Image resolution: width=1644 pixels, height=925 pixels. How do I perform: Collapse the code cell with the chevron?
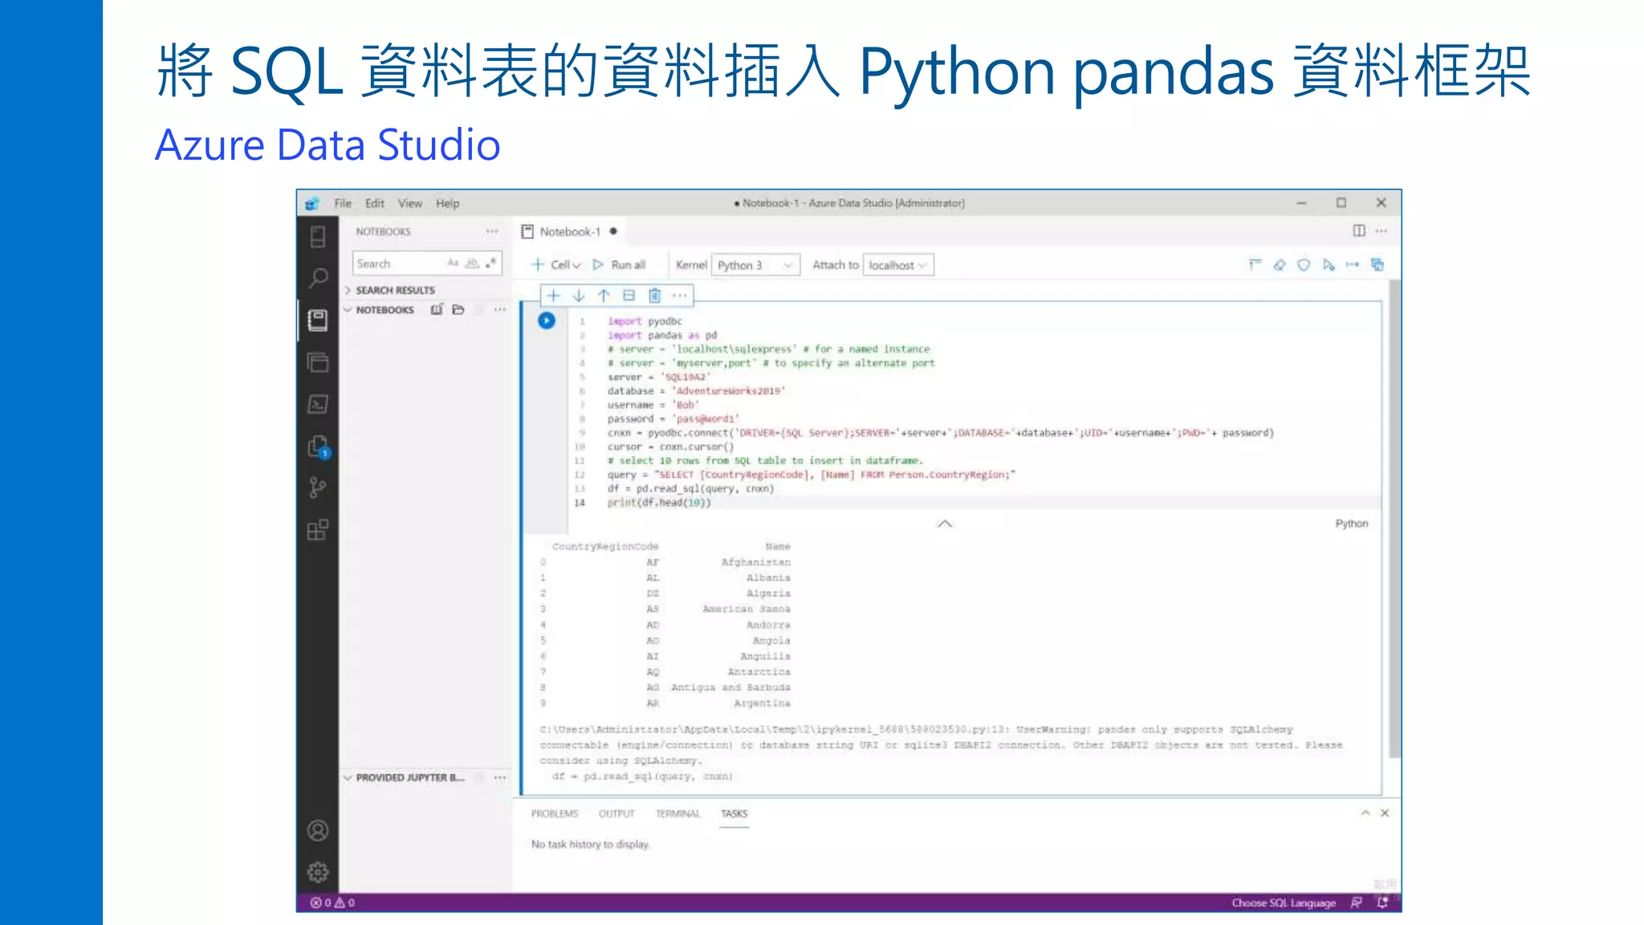click(945, 524)
